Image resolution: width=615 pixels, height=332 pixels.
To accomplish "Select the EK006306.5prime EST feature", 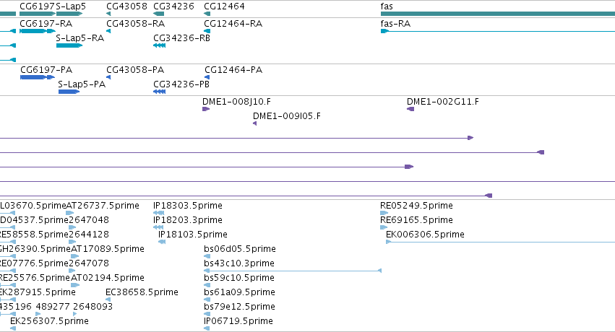I will click(501, 242).
